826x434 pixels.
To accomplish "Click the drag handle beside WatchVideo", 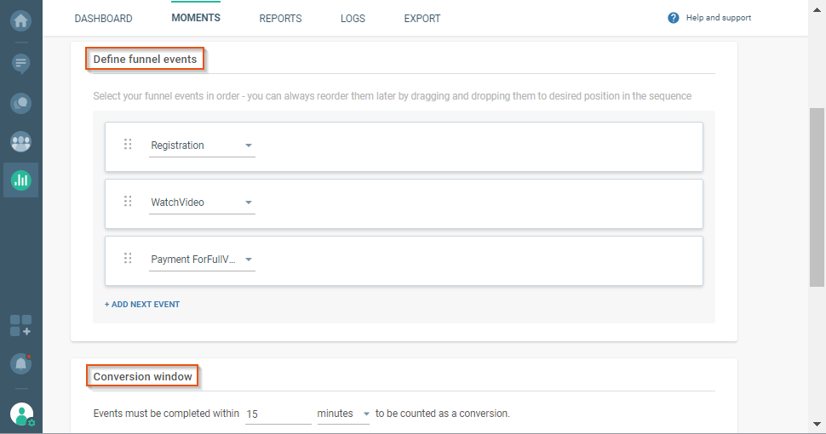I will pos(128,202).
